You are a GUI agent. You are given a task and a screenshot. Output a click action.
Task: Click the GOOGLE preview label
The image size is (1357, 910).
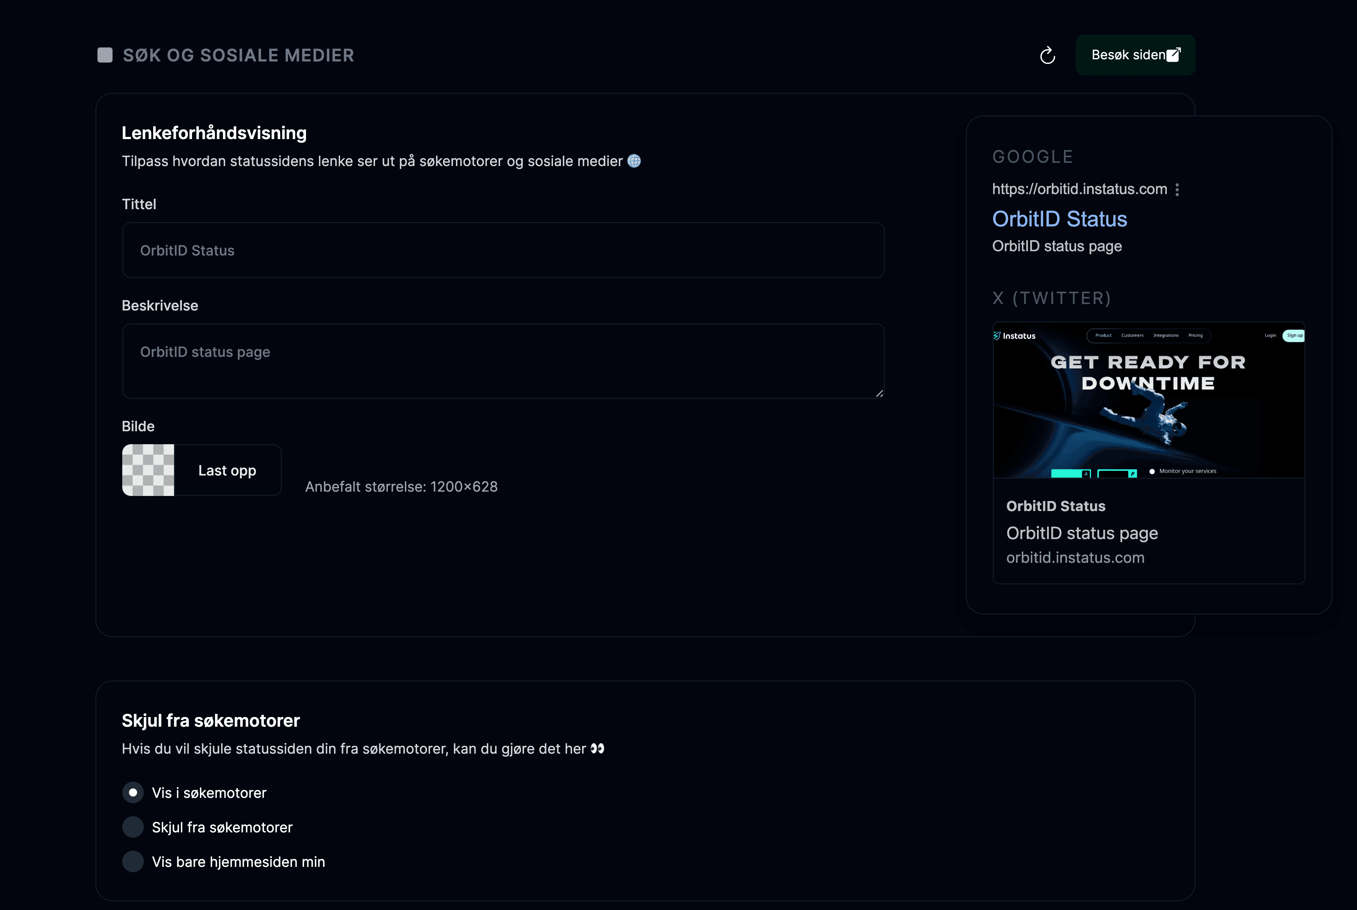[x=1033, y=157]
